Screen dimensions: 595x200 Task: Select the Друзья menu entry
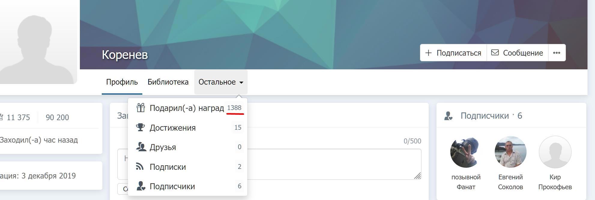(x=188, y=147)
